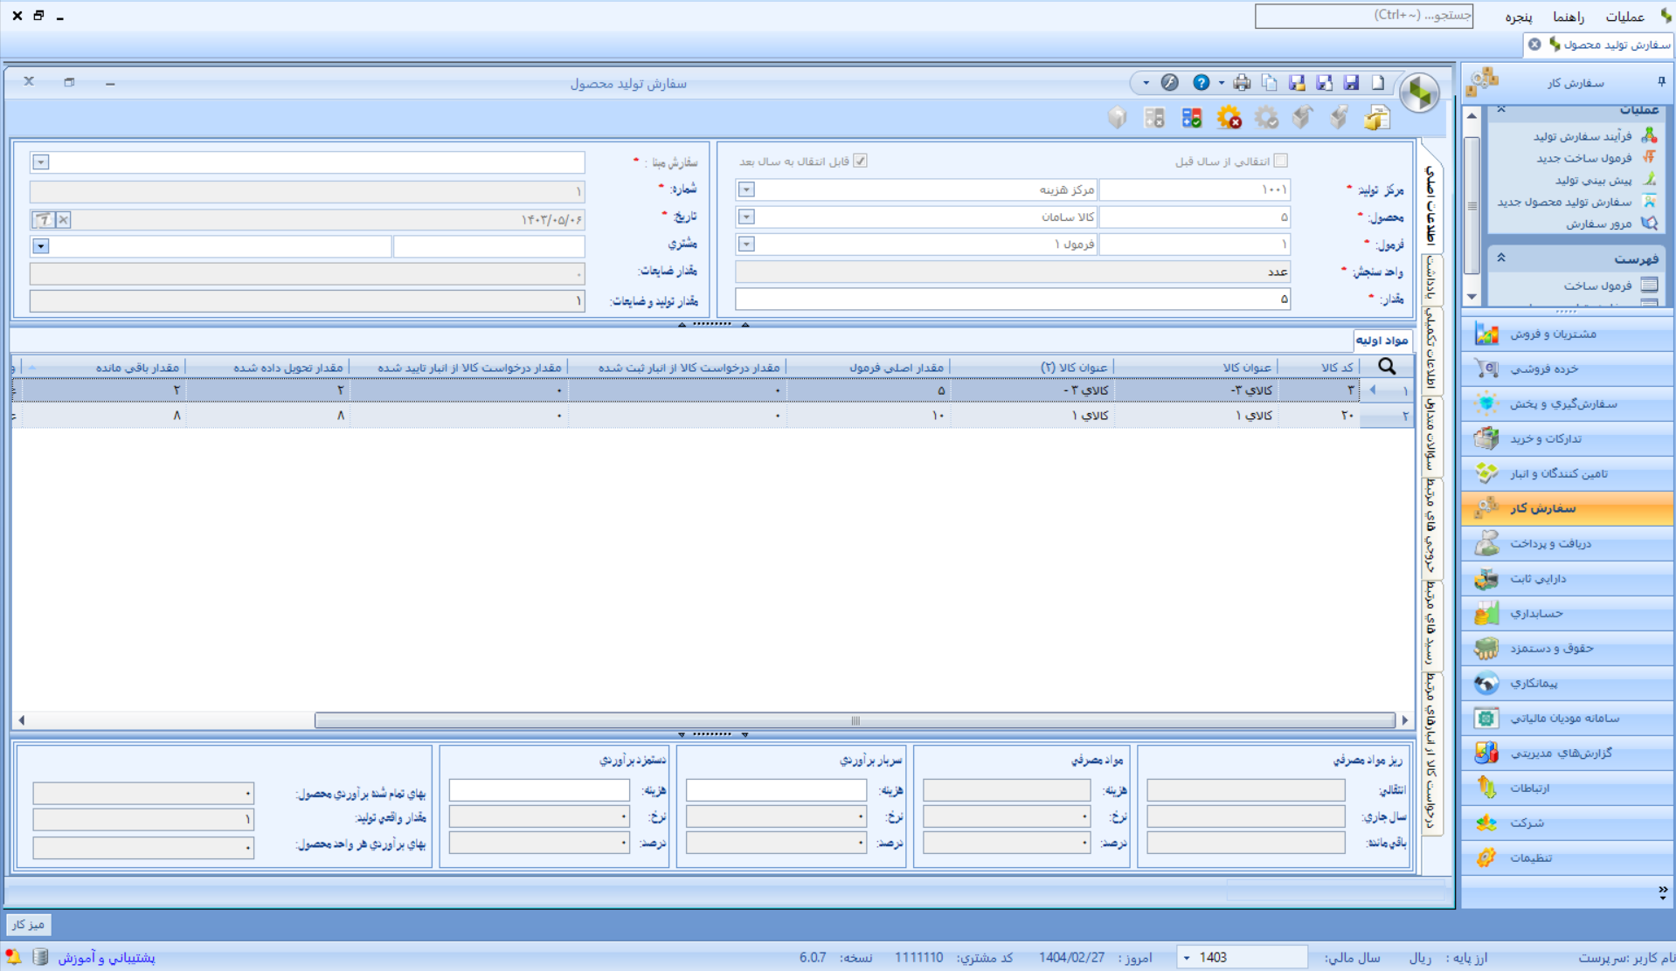Viewport: 1676px width, 971px height.
Task: Click the colored calculator with green check icon
Action: (1191, 118)
